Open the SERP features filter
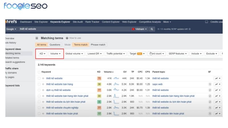Viewport: 228px width, 128px height. point(178,54)
